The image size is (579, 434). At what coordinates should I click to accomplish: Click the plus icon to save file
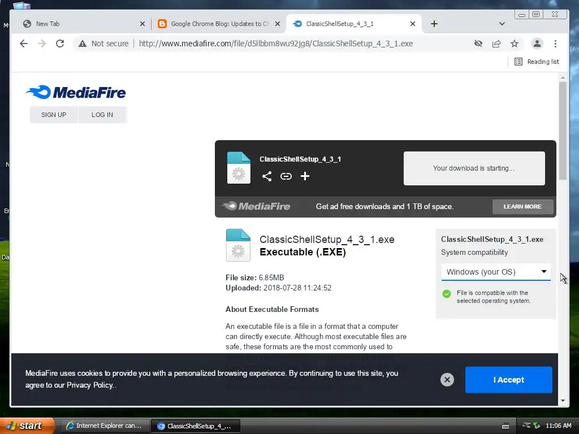pyautogui.click(x=305, y=176)
